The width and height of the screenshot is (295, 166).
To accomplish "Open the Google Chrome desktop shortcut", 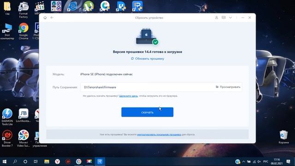I will [x=24, y=31].
